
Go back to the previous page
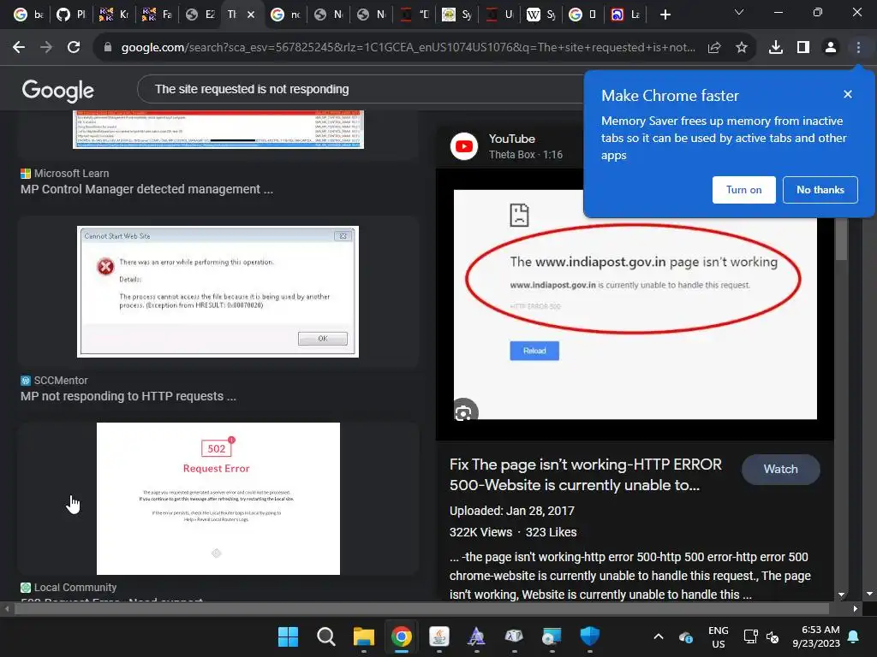coord(19,48)
